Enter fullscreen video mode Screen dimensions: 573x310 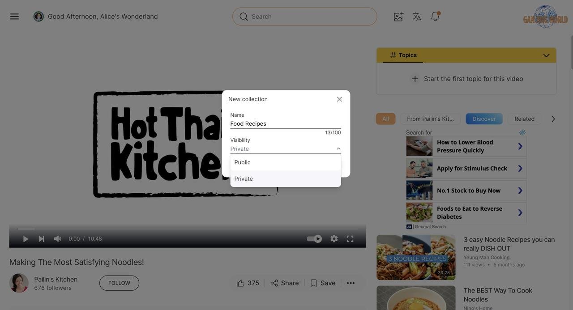click(x=350, y=239)
